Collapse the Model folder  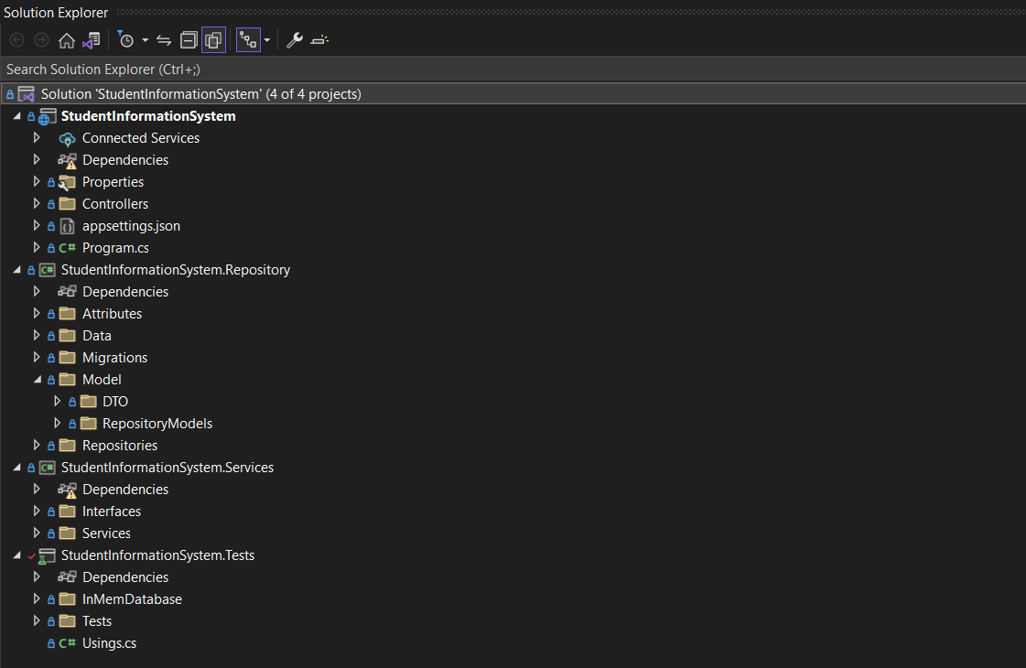pos(38,379)
